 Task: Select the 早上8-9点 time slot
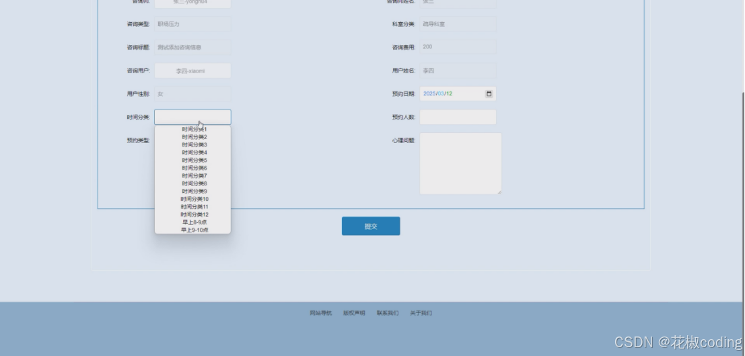(194, 222)
